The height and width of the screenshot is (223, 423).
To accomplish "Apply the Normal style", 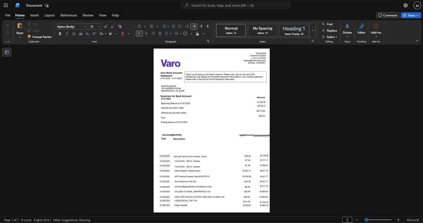I will (x=231, y=30).
